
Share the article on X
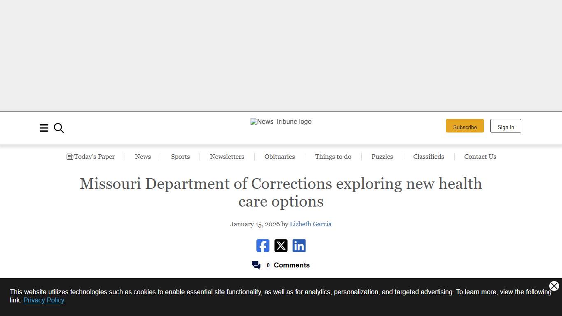point(281,246)
